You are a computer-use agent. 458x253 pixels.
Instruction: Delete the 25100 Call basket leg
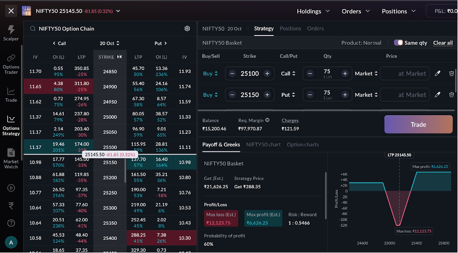[451, 73]
